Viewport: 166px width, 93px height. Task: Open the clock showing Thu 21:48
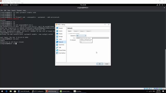click(x=83, y=5)
